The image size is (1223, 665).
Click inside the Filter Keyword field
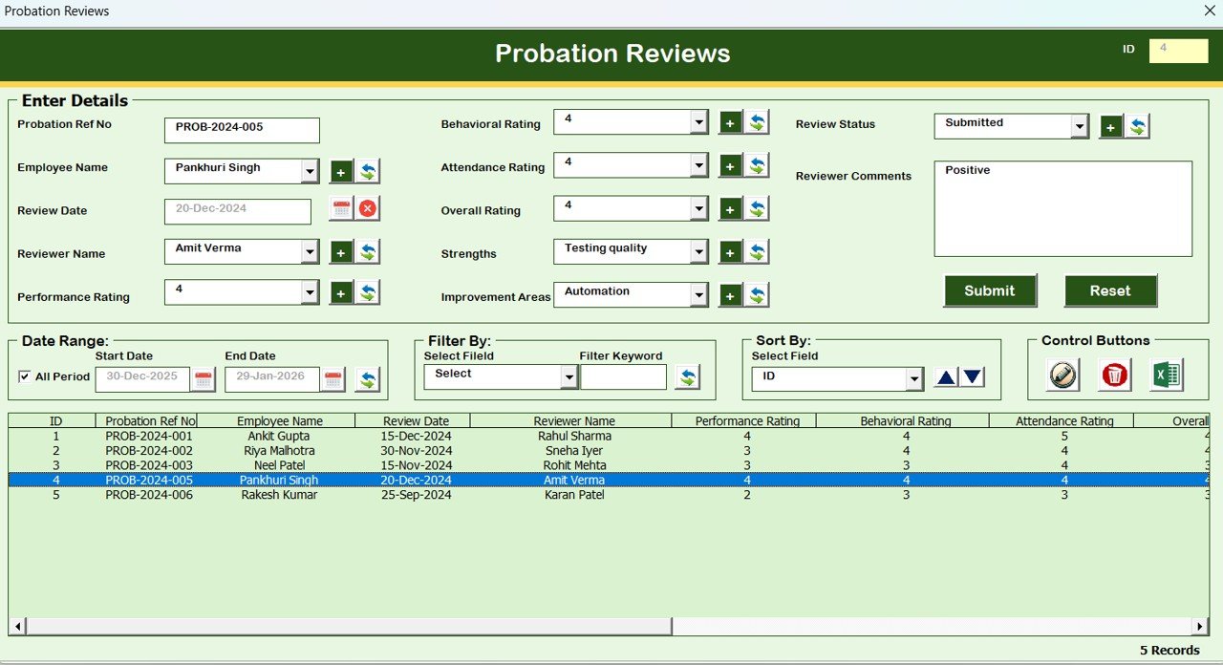[x=624, y=377]
